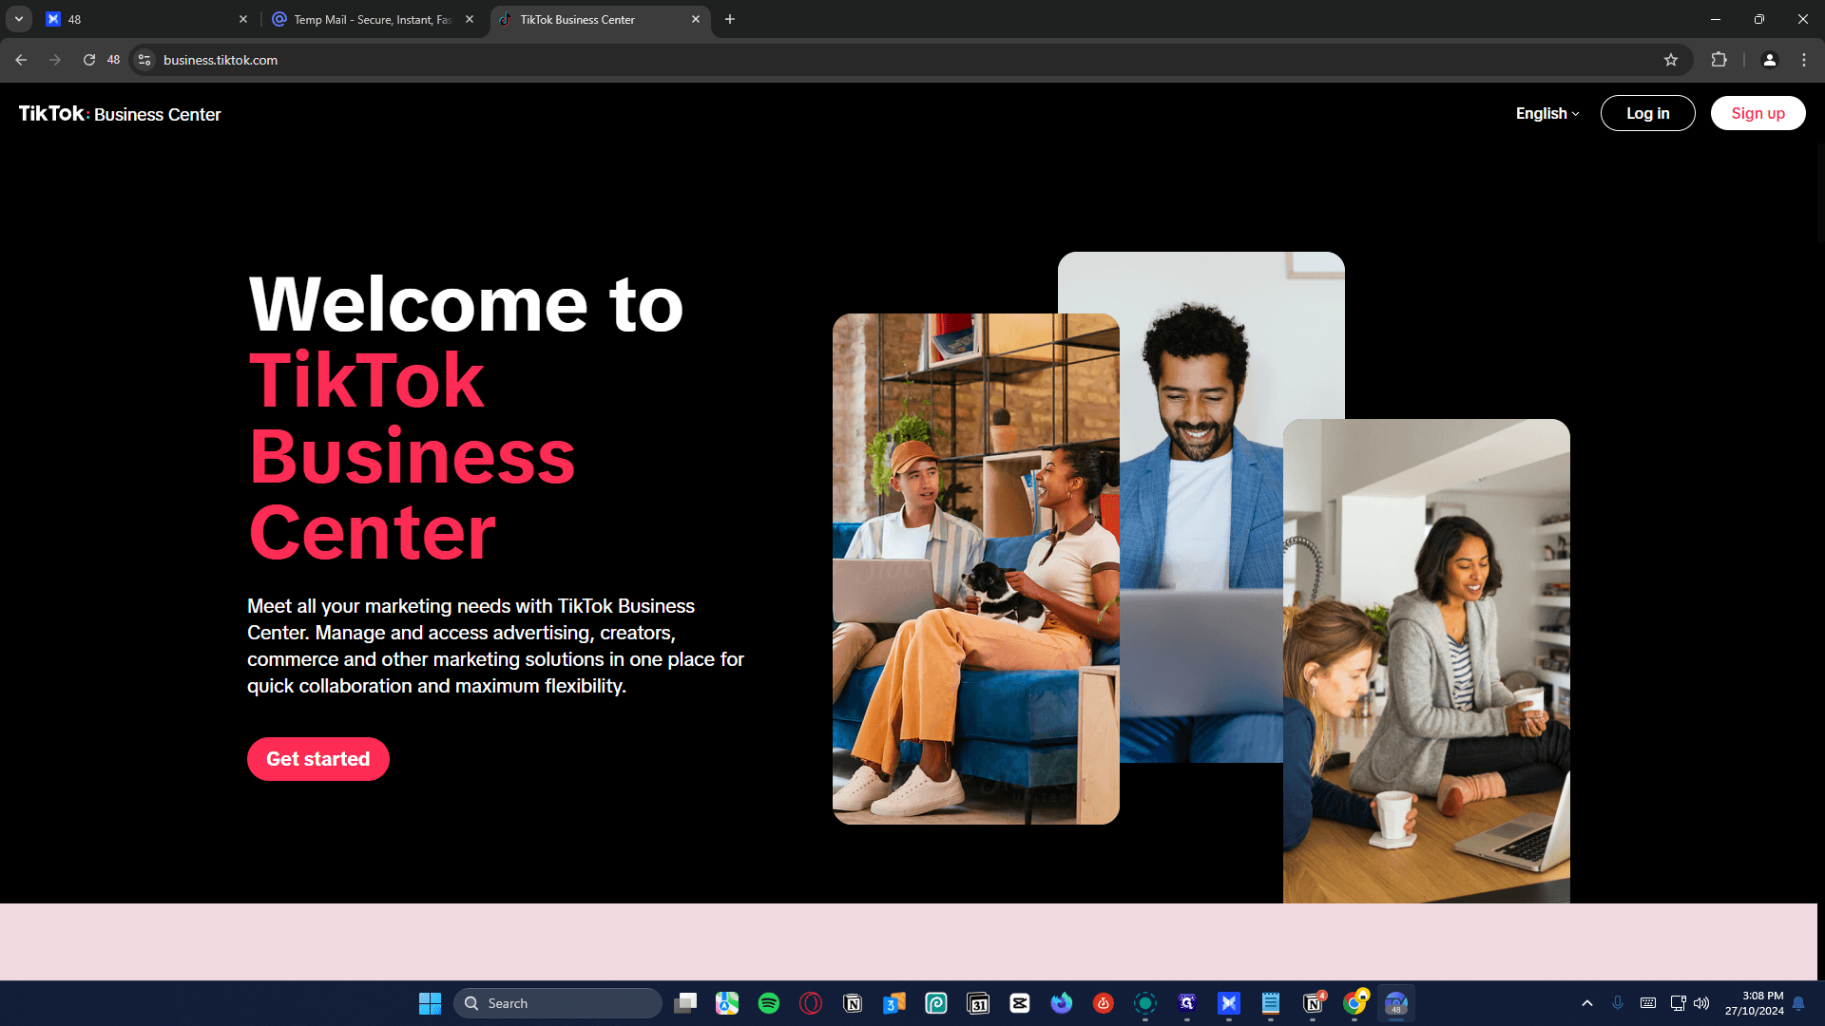This screenshot has height=1026, width=1825.
Task: Click the Get started button
Action: pos(318,759)
